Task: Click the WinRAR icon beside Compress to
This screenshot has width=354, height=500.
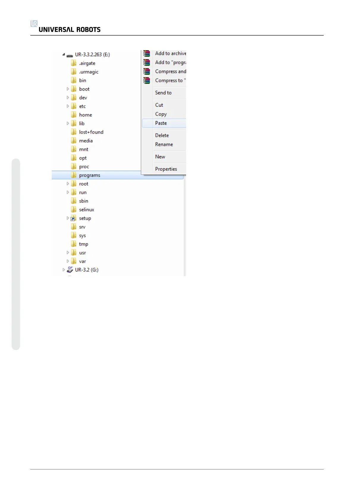Action: point(147,80)
